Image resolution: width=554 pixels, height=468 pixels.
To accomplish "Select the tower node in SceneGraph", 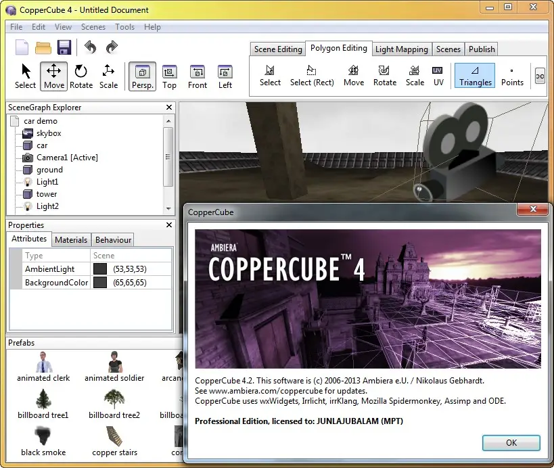I will tap(46, 194).
